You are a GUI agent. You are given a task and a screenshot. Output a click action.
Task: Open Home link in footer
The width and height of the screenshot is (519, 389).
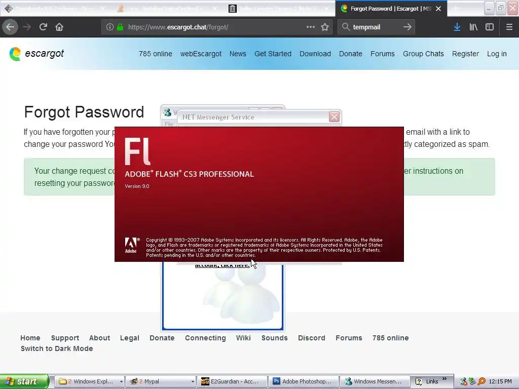30,338
